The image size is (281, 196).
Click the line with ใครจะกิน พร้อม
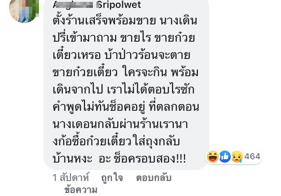pos(126,72)
